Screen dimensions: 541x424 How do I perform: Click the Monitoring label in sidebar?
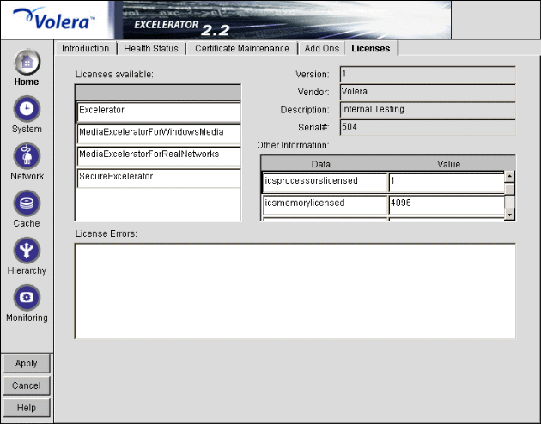coord(27,318)
